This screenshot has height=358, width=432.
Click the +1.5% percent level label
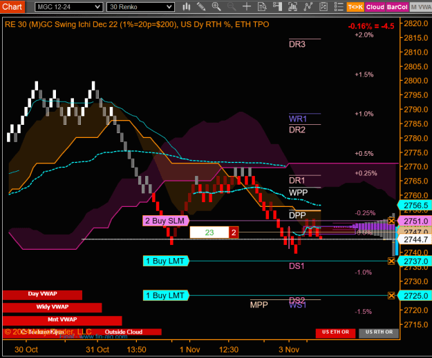pyautogui.click(x=364, y=74)
